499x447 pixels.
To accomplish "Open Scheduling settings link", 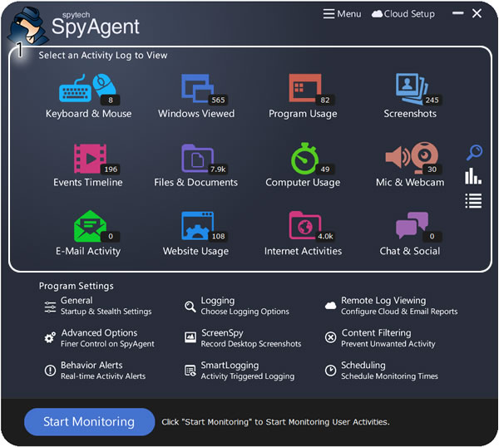I will [x=389, y=371].
